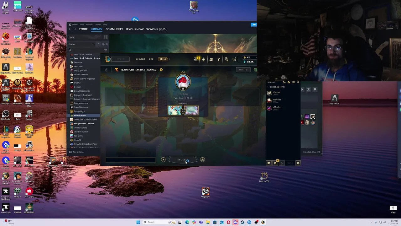The height and width of the screenshot is (226, 401).
Task: Switch to League tab in client
Action: pos(140,59)
